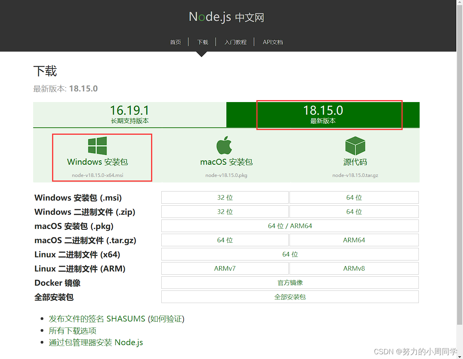Viewport: 463px width, 359px height.
Task: Click the 最新版本: 18.15.0 text
Action: [65, 89]
